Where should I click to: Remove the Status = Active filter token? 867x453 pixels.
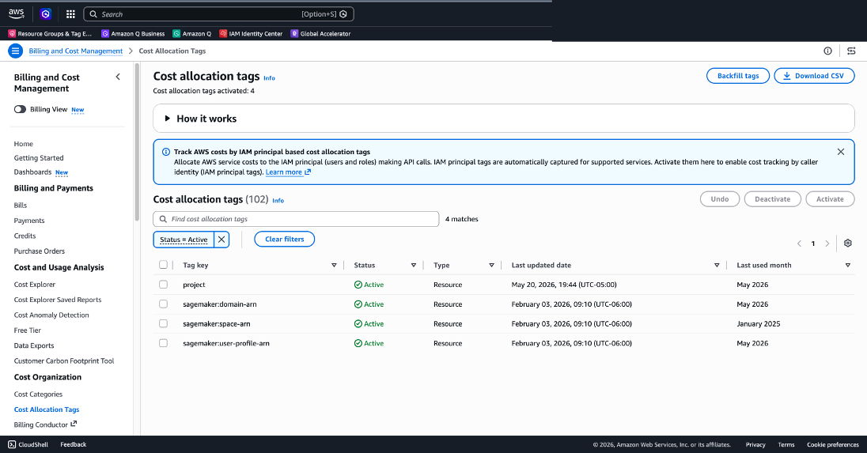click(x=221, y=240)
